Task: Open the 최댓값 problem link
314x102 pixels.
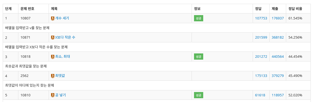Action: tap(60, 76)
